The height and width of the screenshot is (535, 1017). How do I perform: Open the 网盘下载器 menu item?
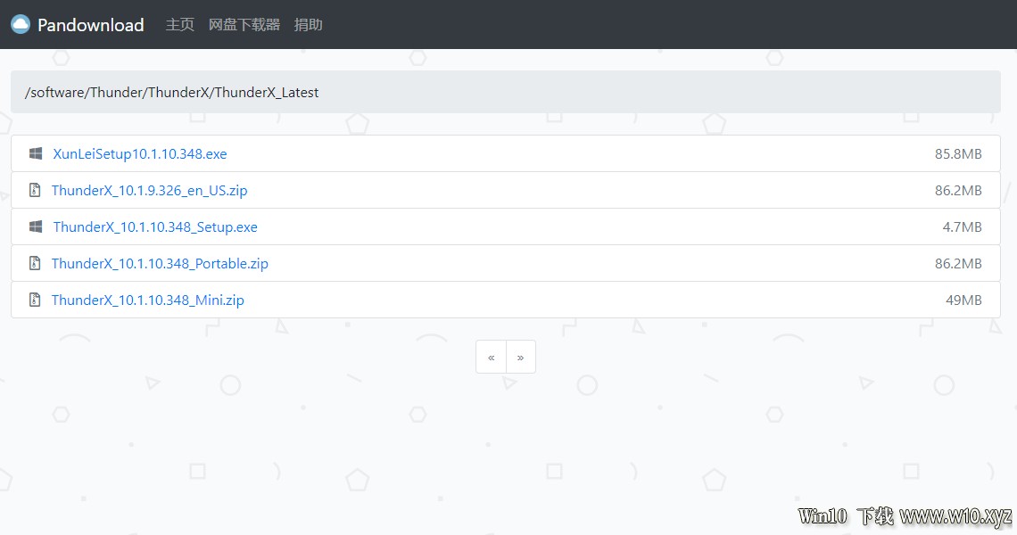(x=244, y=25)
